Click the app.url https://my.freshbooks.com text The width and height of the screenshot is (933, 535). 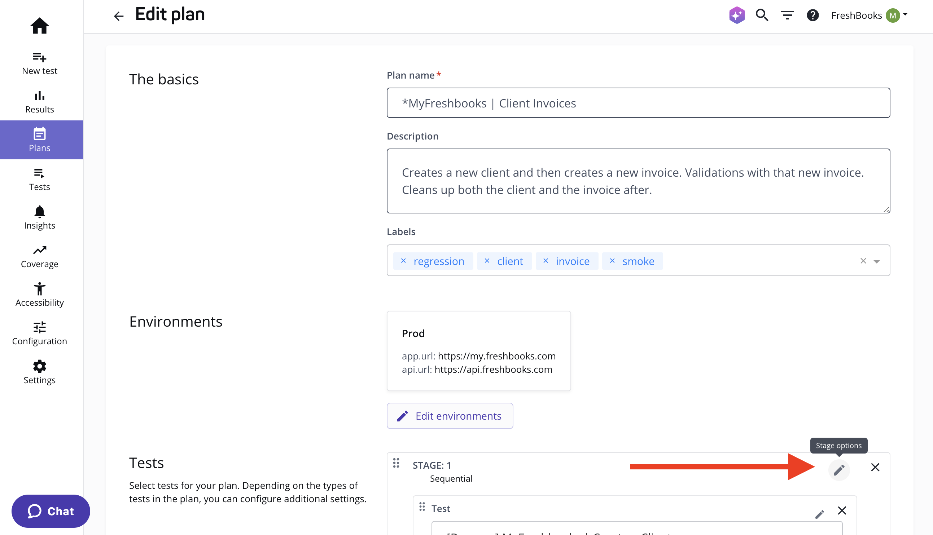478,356
